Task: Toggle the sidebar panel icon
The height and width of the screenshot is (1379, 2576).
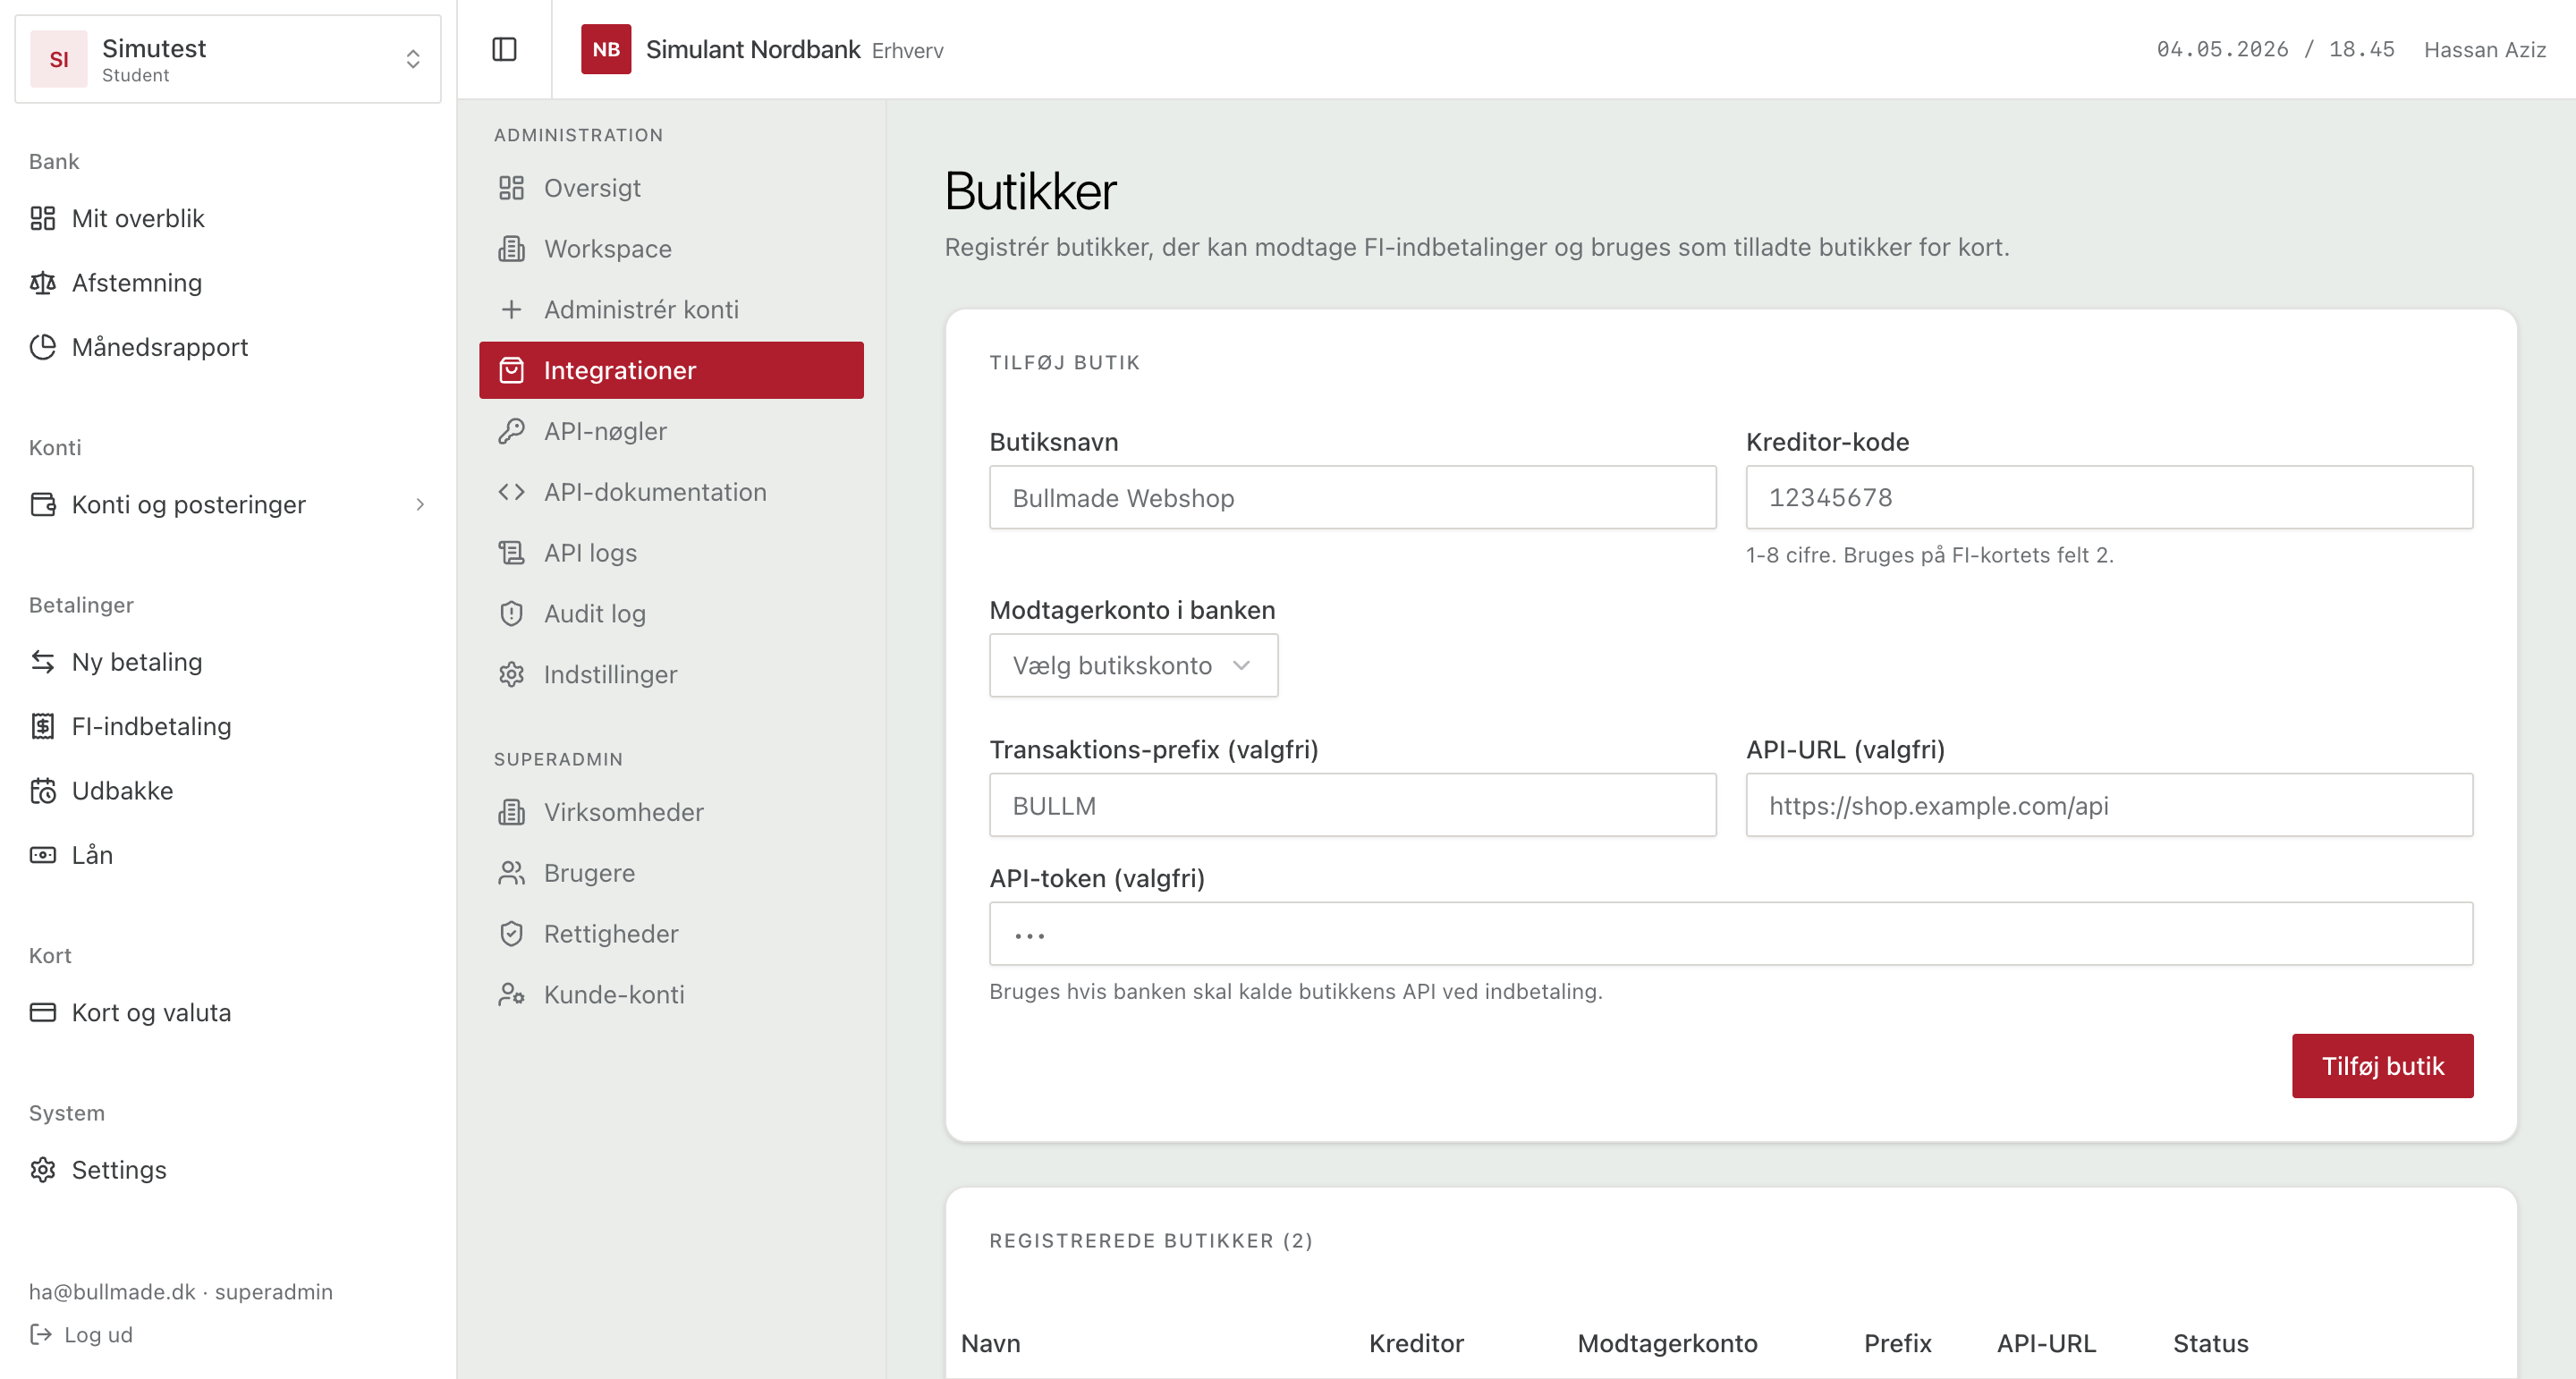Action: coord(504,49)
